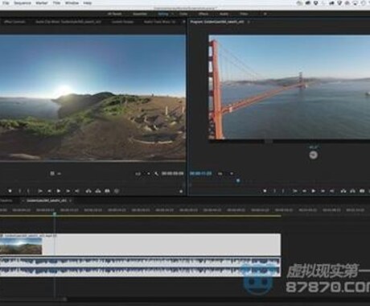This screenshot has width=370, height=306.
Task: Click the horizontal pan scrollbar below the Program video
Action: [269, 142]
